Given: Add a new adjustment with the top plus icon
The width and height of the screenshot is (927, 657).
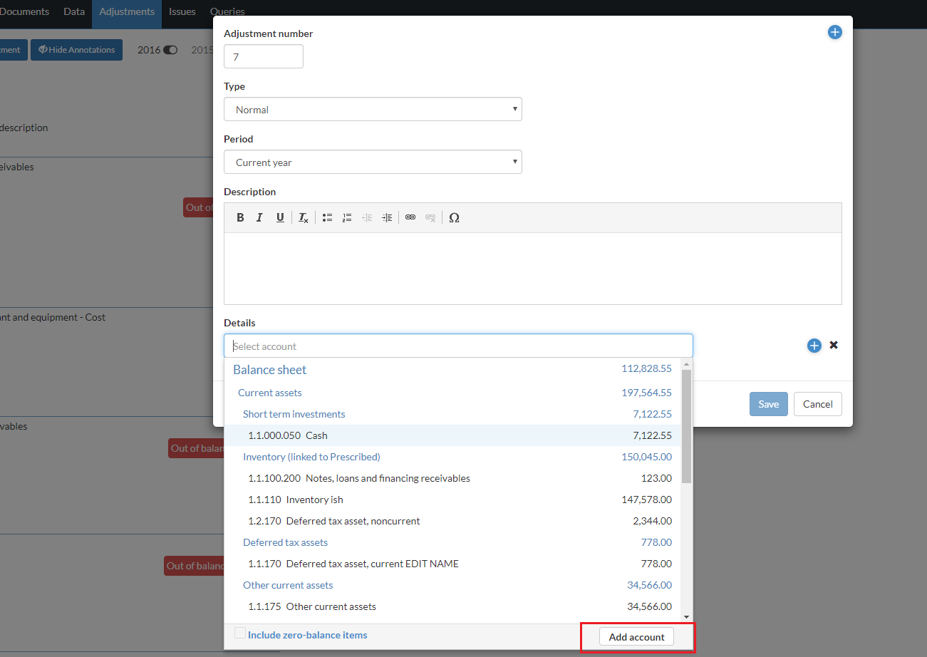Looking at the screenshot, I should point(834,32).
